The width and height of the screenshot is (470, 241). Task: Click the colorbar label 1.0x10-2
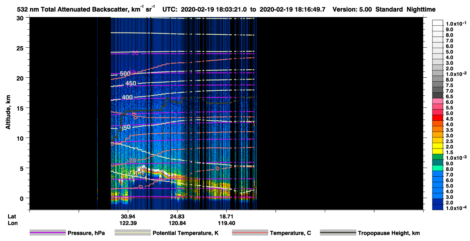tap(456, 74)
